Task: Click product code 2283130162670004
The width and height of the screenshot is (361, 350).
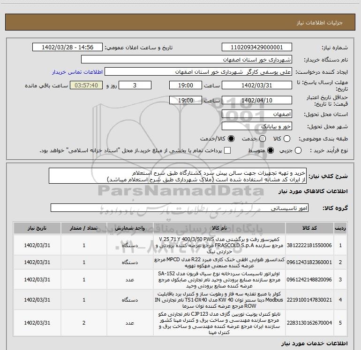Action: pyautogui.click(x=309, y=323)
